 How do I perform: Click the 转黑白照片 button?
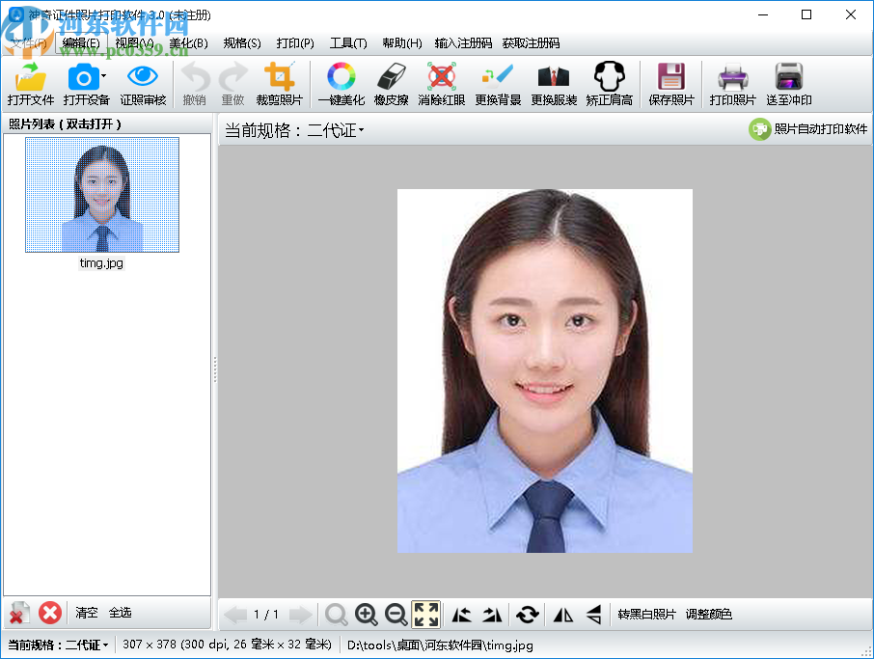point(646,615)
